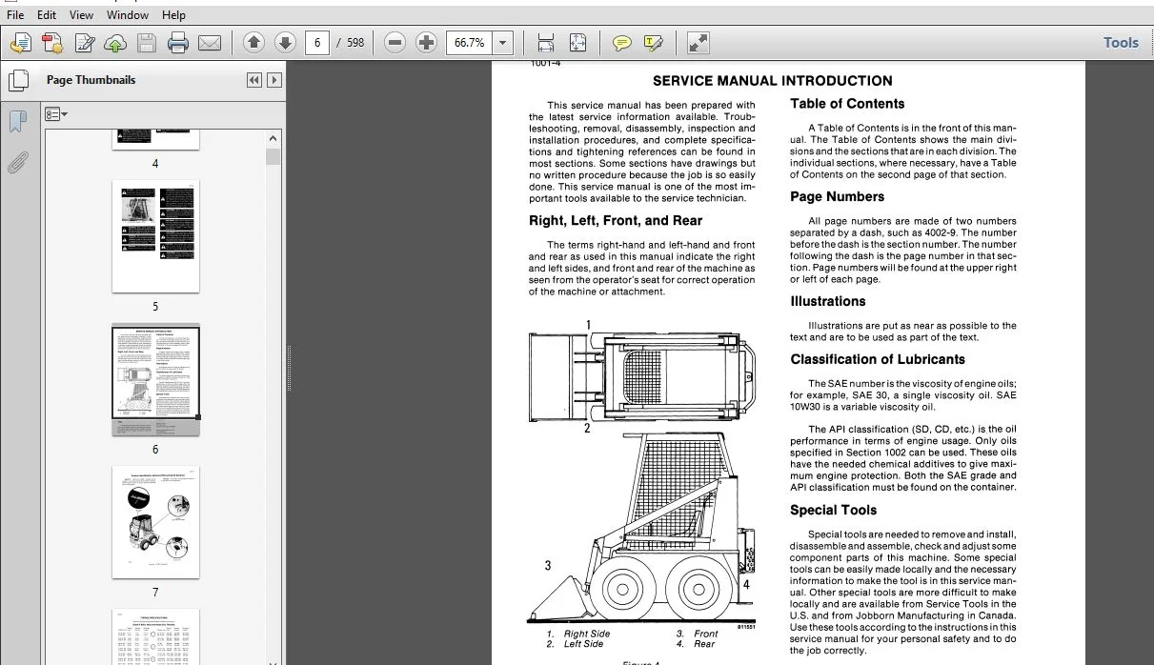Click the zoom percentage field 66.7%
The height and width of the screenshot is (665, 1154).
pos(470,43)
